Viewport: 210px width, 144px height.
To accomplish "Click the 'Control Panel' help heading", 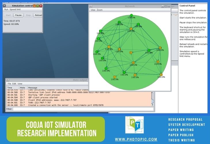I will tap(187, 6).
